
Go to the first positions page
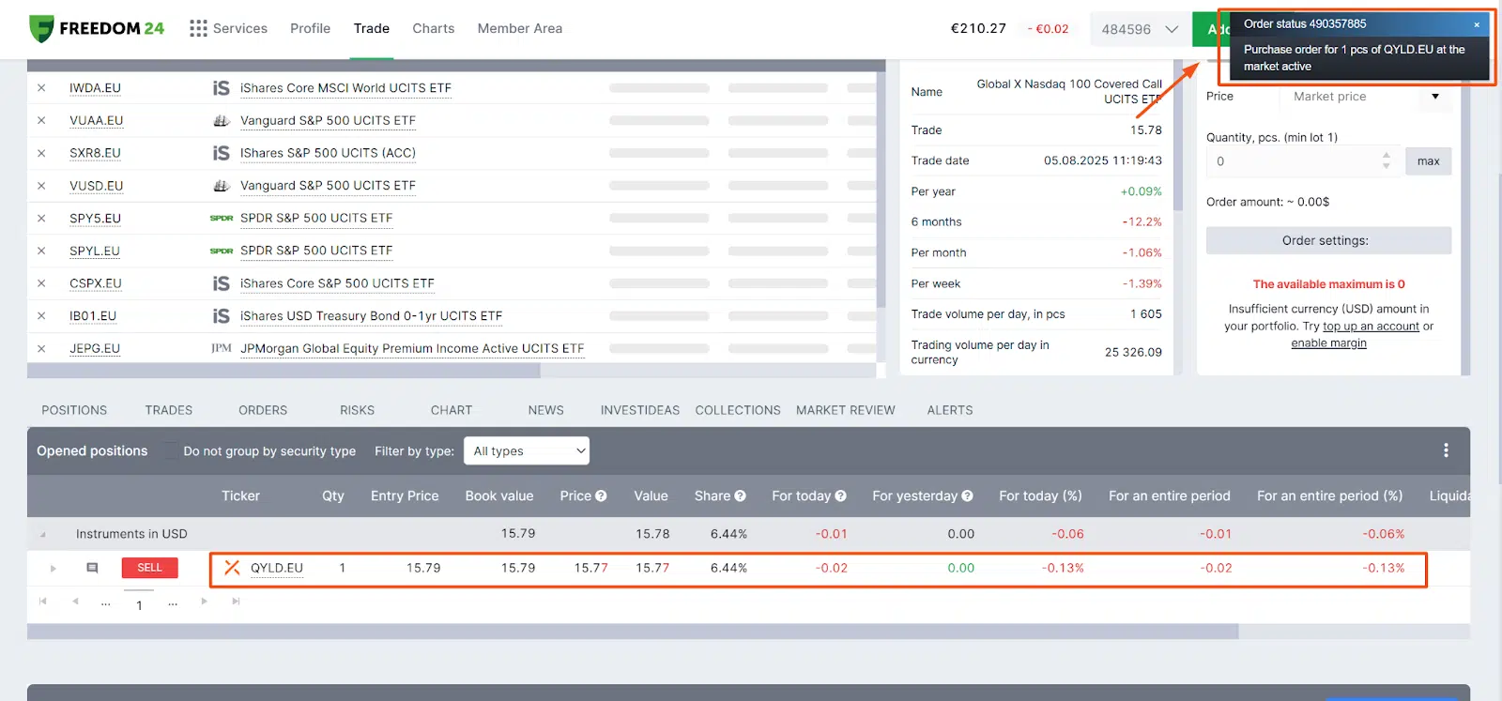click(x=42, y=602)
